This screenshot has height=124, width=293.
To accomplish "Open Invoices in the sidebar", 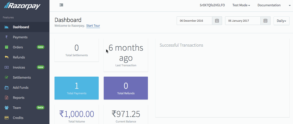I will [x=19, y=67].
